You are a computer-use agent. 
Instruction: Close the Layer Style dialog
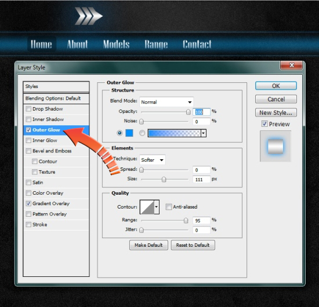coord(292,65)
